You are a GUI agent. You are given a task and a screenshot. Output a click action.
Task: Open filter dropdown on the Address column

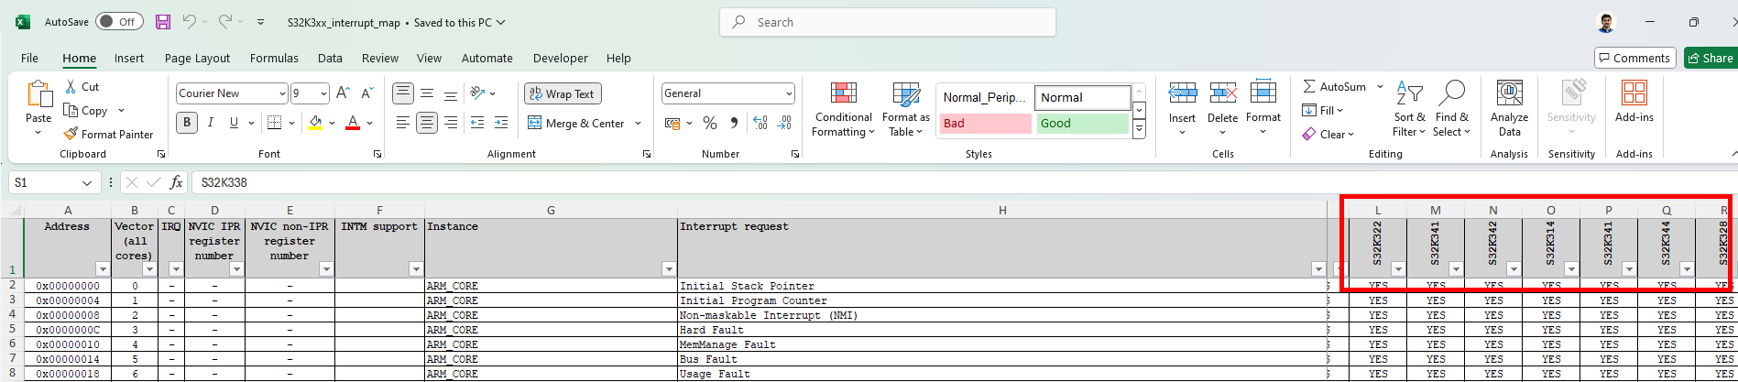coord(103,269)
